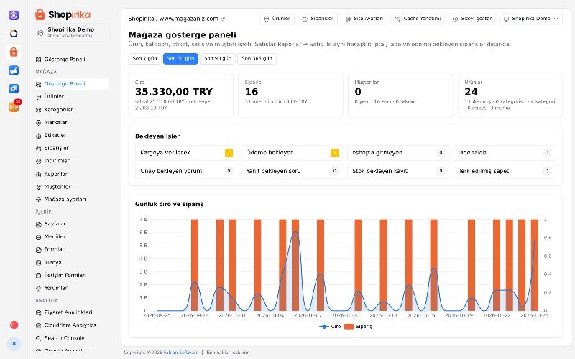Screen dimensions: 575x359
Task: Click the chart bar at 2026-09-28
Action: (195, 265)
